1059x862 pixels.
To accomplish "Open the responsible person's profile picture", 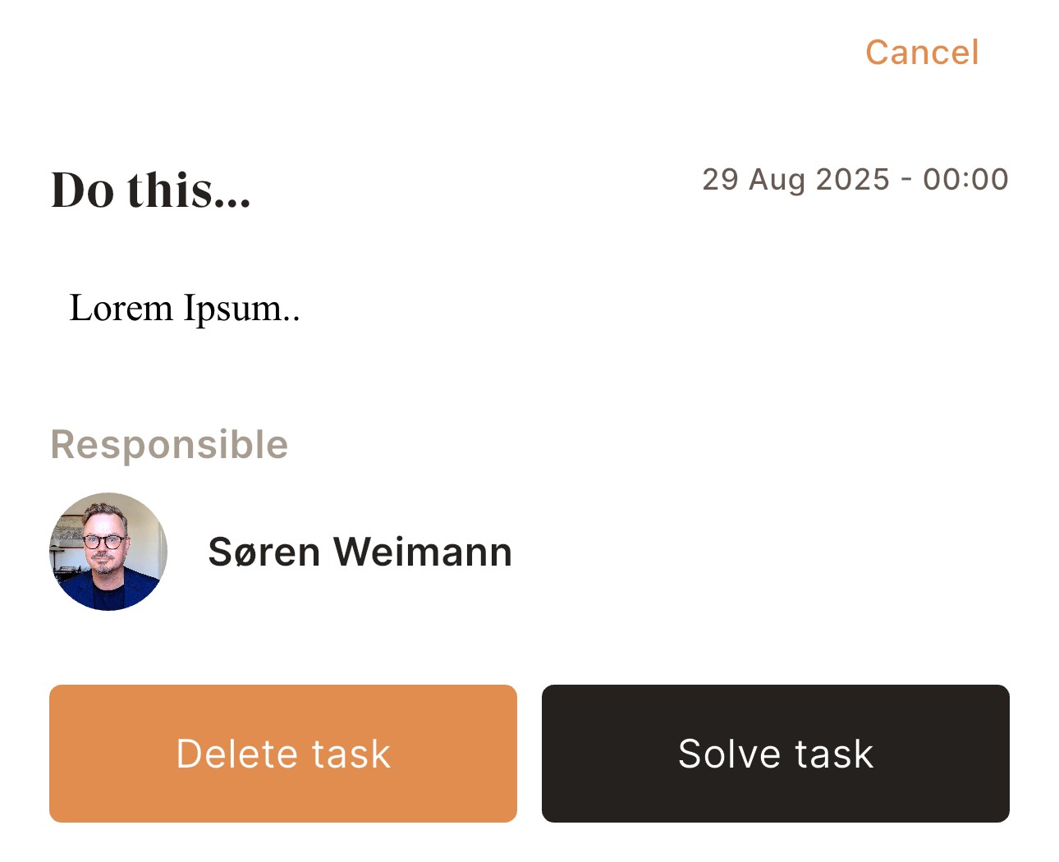I will pos(108,553).
